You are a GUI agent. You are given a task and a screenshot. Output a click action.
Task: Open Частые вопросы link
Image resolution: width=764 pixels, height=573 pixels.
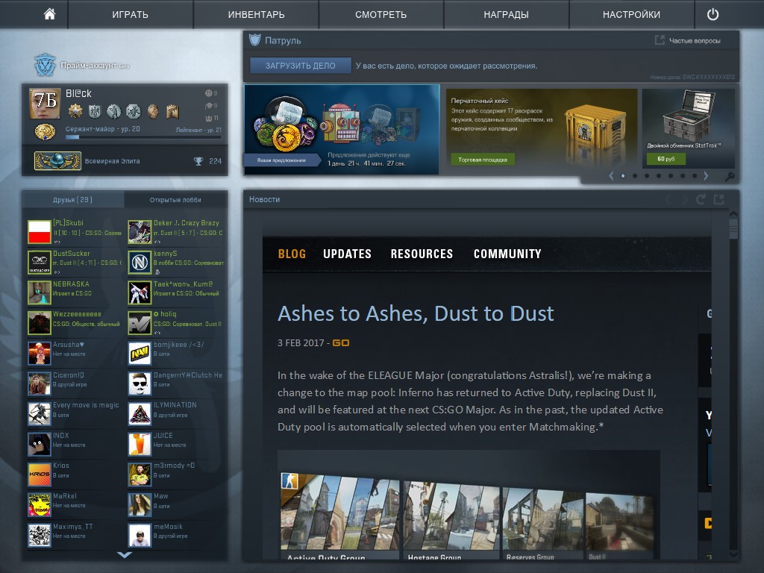point(695,41)
